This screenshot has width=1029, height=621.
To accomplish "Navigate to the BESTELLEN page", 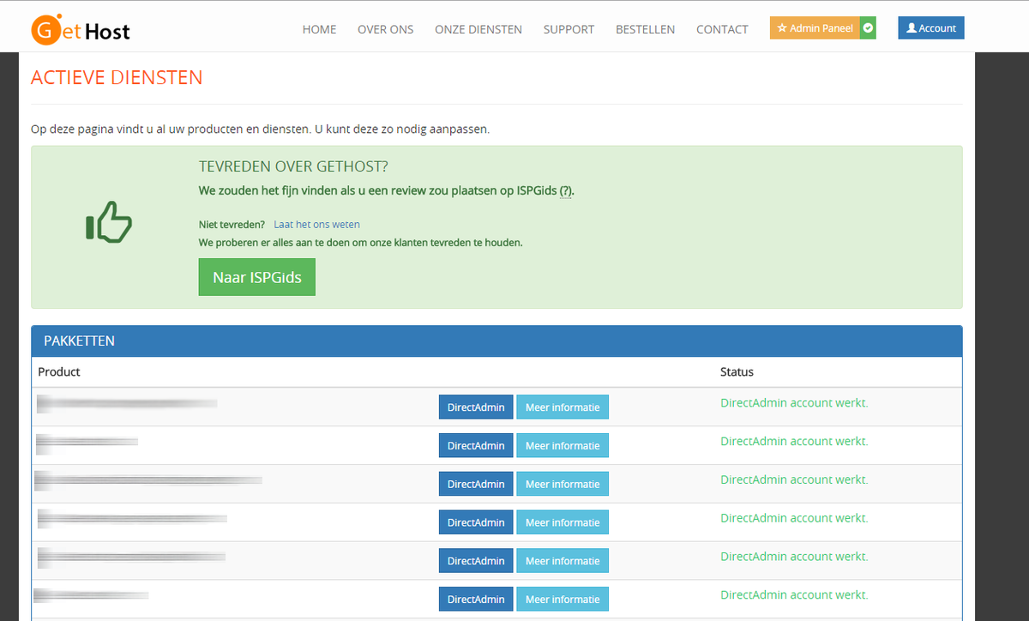I will 645,29.
